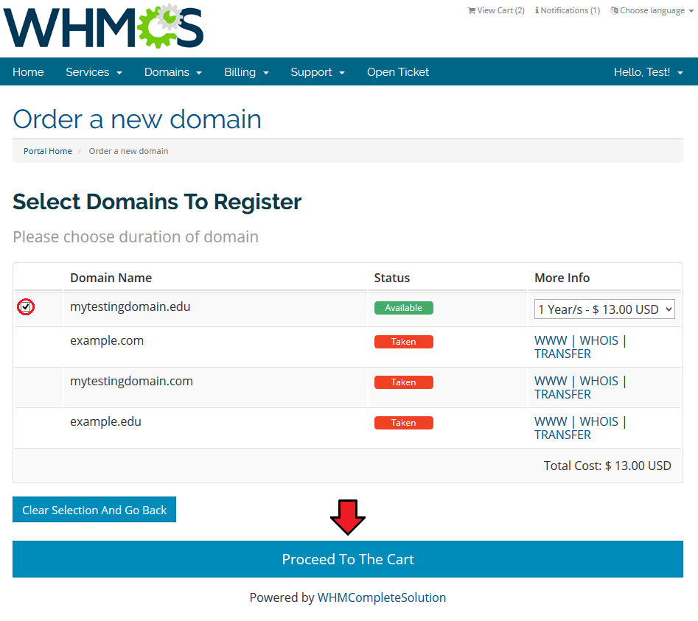The width and height of the screenshot is (698, 621).
Task: Expand the Billing menu
Action: (x=247, y=72)
